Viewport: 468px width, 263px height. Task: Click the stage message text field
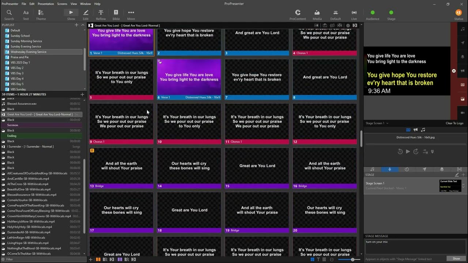[x=415, y=247]
